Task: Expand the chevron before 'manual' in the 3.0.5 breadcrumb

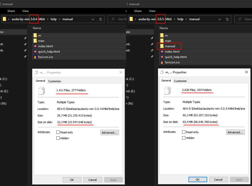Action: point(186,19)
